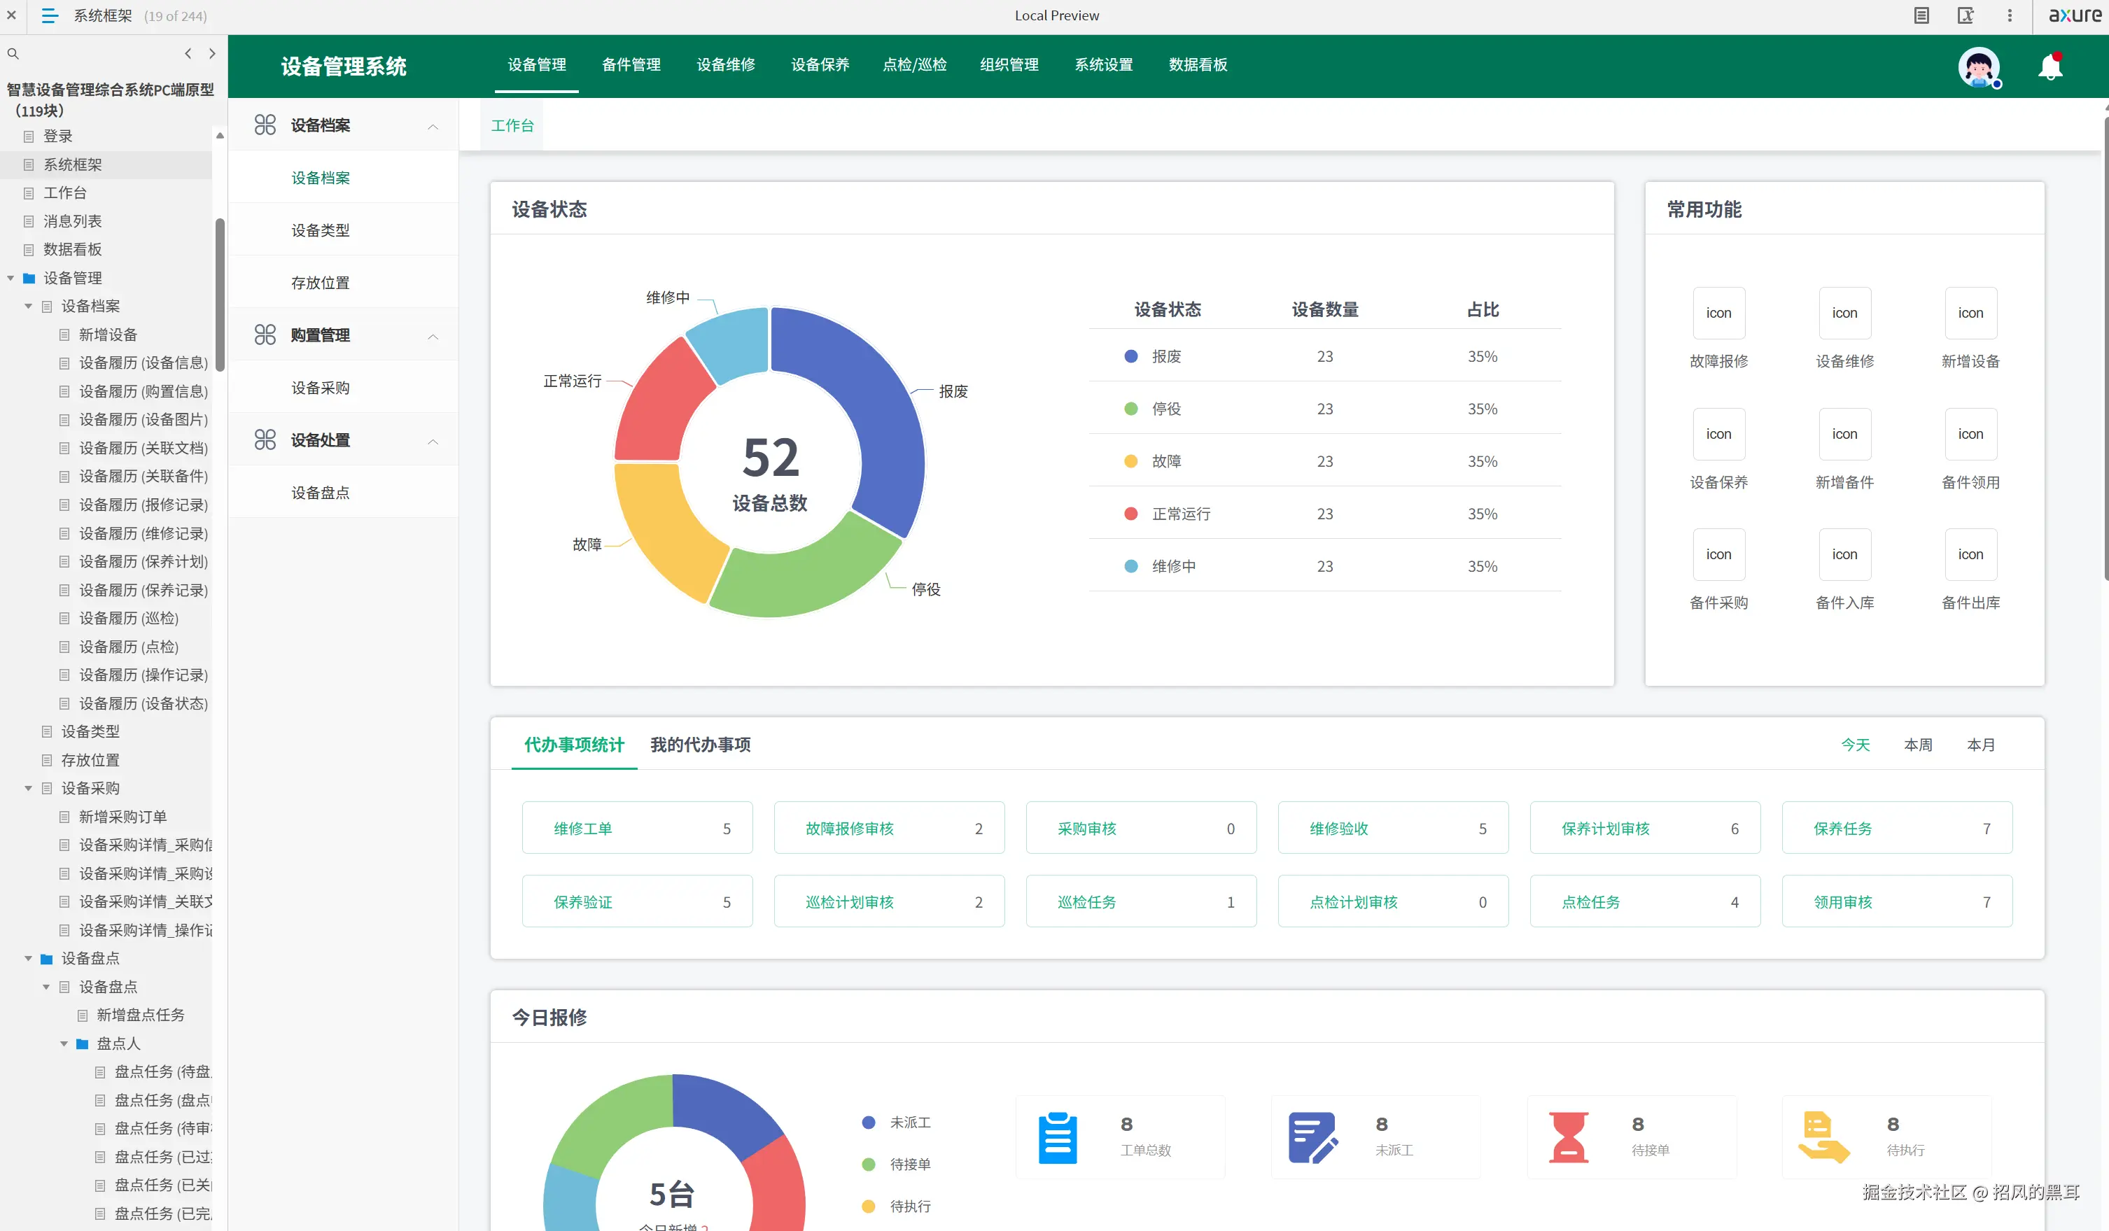The image size is (2109, 1231).
Task: Collapse the 设备档案 sidebar section
Action: click(x=433, y=127)
